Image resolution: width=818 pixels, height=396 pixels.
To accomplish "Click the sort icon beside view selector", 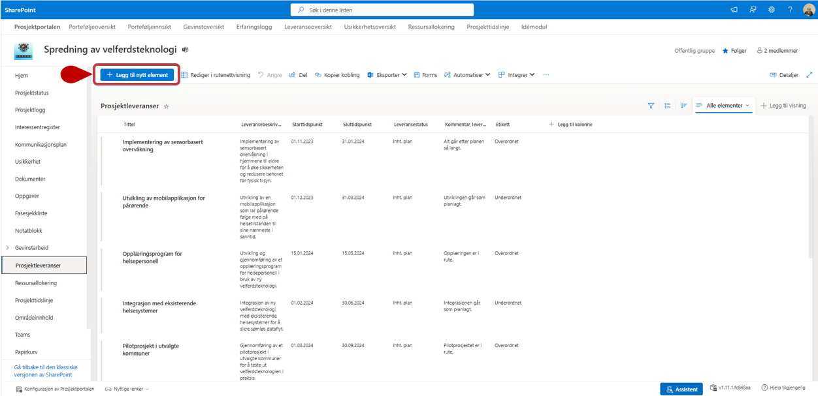I will [x=683, y=106].
